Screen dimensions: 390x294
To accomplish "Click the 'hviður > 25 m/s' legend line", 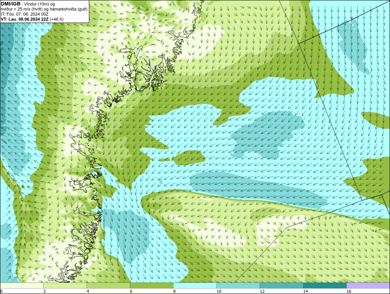I will click(44, 9).
